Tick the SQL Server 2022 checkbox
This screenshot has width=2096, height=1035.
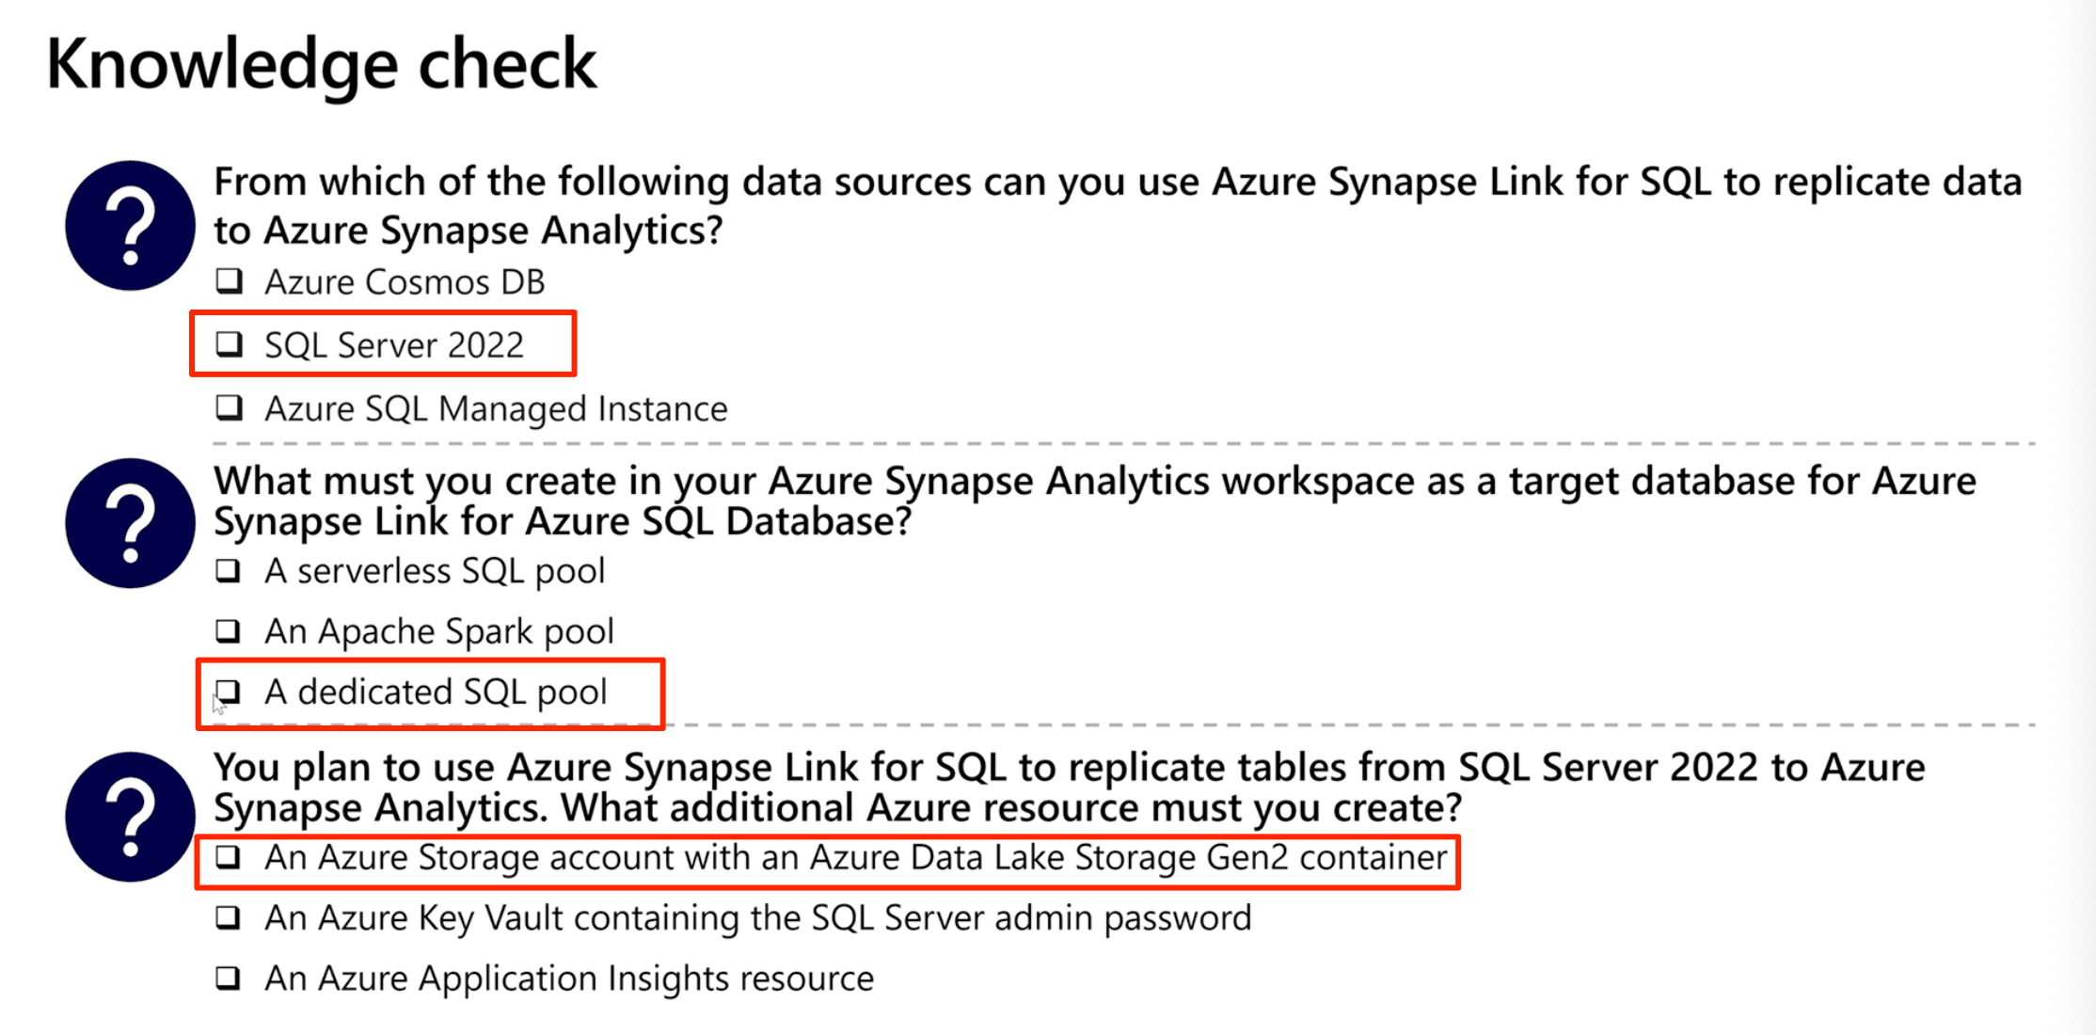[x=230, y=344]
